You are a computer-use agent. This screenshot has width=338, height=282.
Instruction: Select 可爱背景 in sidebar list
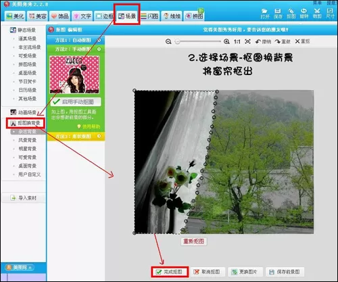click(x=27, y=158)
